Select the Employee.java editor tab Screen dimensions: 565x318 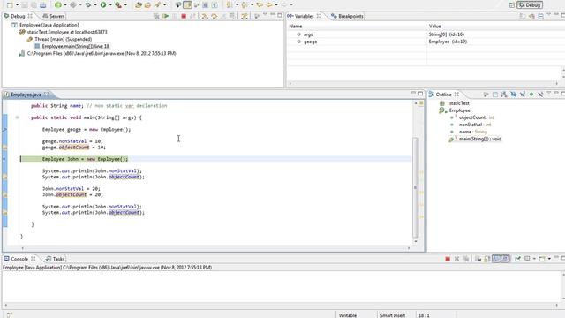(x=26, y=95)
